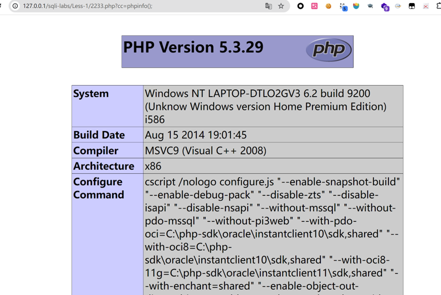
Task: Click the 'PHP Version 5.3.29' heading
Action: (x=193, y=47)
